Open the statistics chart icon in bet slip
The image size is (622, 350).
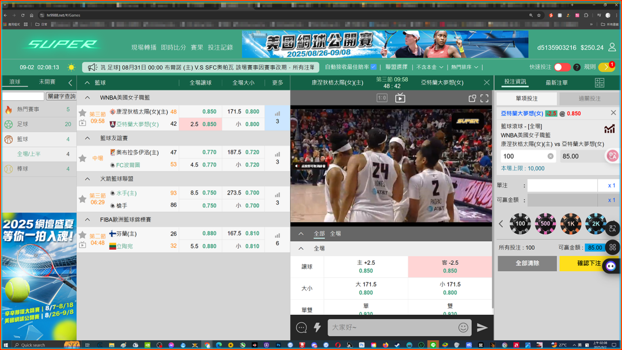(x=609, y=129)
